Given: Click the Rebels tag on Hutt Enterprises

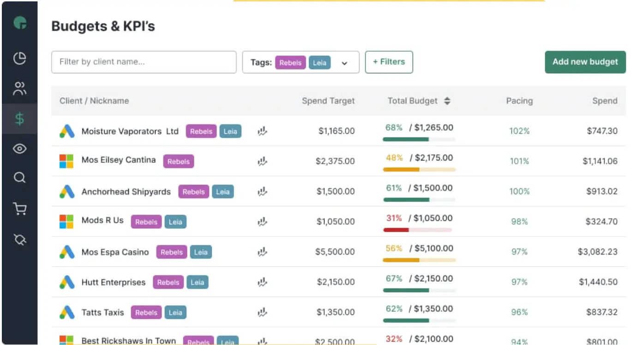Looking at the screenshot, I should coord(168,282).
